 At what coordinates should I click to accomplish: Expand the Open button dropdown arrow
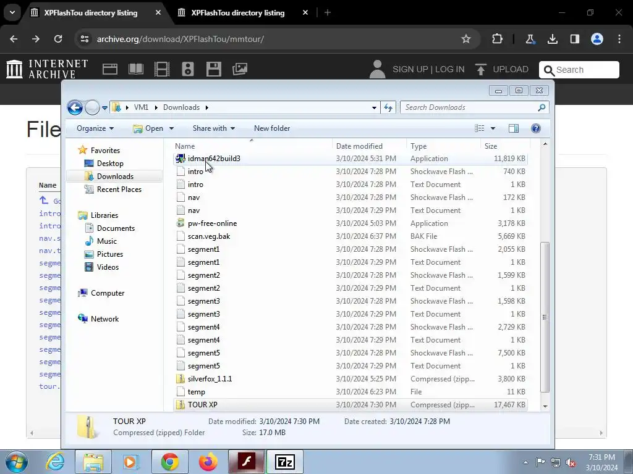tap(171, 128)
